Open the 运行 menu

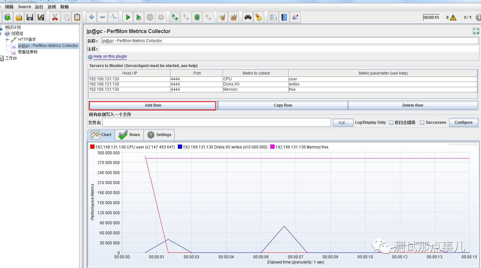[x=39, y=7]
